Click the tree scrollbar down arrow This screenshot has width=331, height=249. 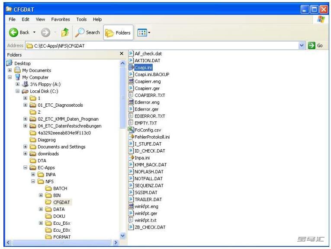122,236
